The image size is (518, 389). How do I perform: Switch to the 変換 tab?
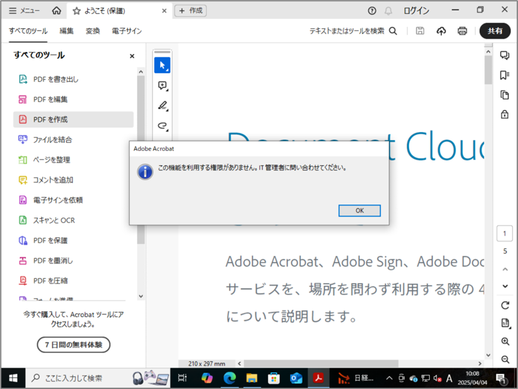coord(92,30)
